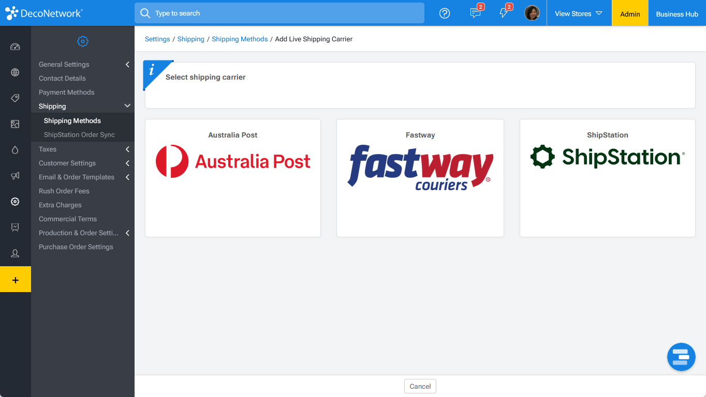Click the DecoNetwork logo
The width and height of the screenshot is (706, 397).
click(x=44, y=13)
